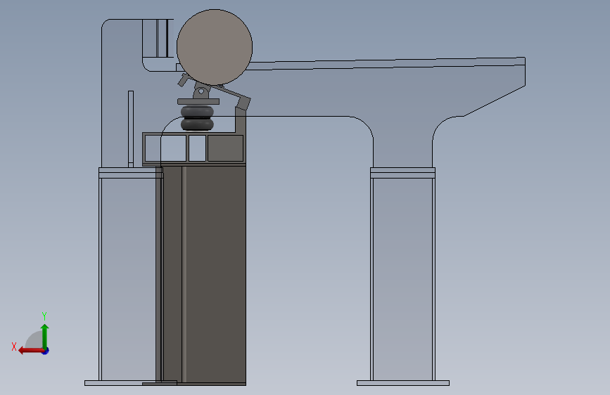Image resolution: width=610 pixels, height=395 pixels.
Task: Select the large brown circular roller
Action: (215, 47)
